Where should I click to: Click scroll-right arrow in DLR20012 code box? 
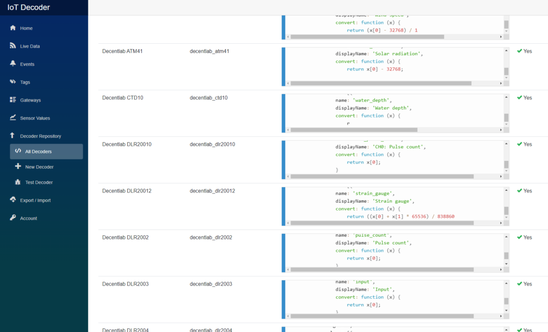tap(501, 223)
